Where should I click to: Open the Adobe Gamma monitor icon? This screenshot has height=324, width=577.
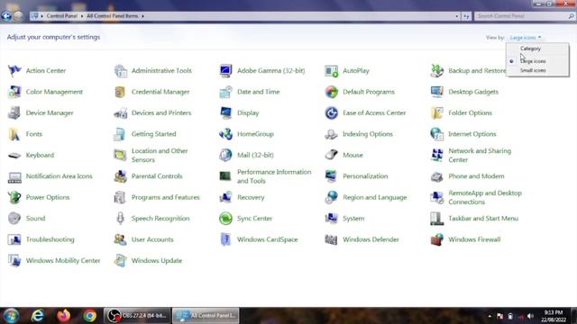point(225,70)
